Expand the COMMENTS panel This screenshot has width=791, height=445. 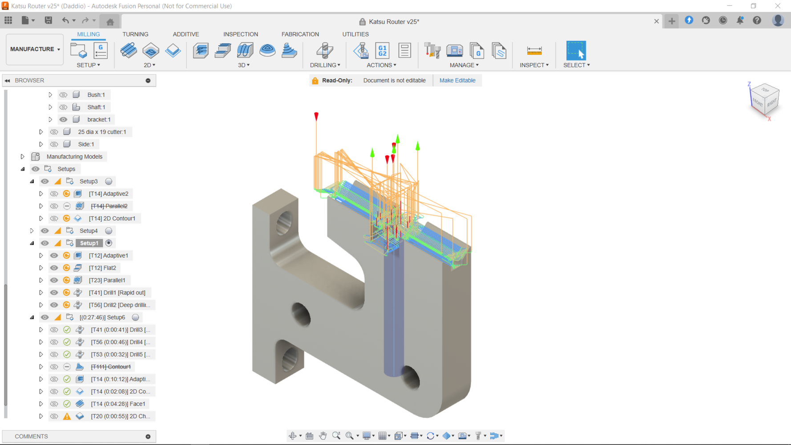(148, 437)
